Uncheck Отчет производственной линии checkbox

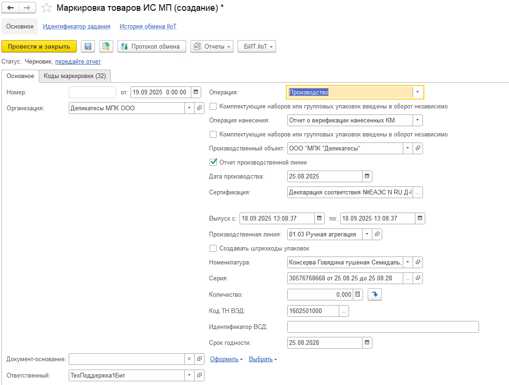[x=213, y=163]
